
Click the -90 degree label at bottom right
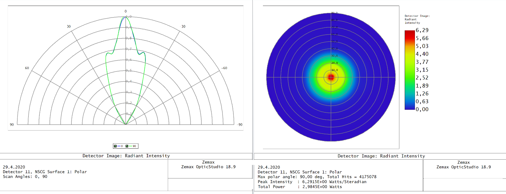pos(239,125)
